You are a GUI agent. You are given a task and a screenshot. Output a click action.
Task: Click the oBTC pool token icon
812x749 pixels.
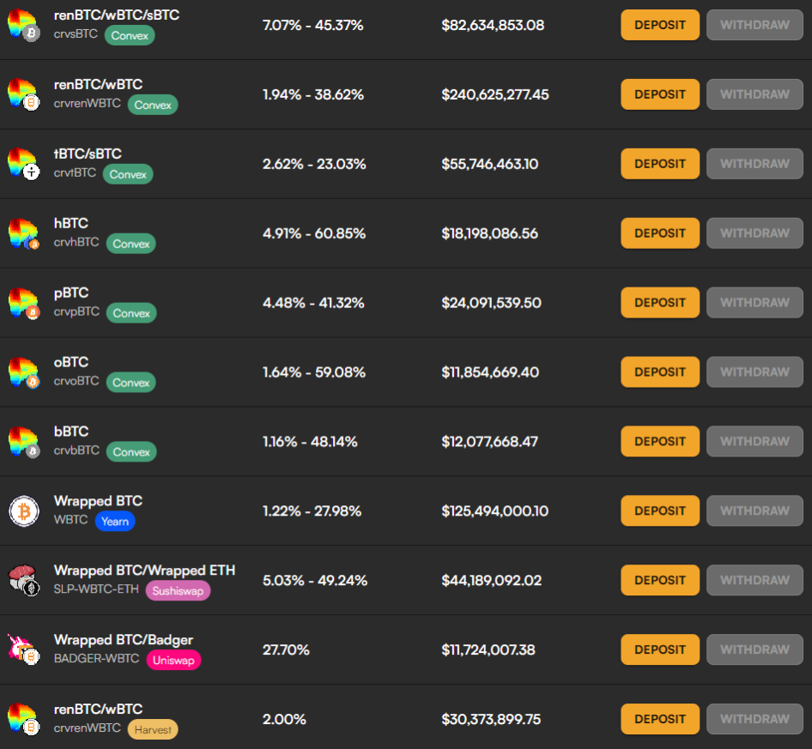[22, 371]
